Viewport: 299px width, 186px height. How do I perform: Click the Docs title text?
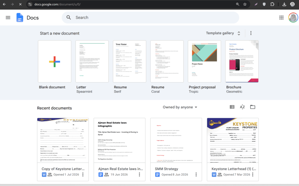click(33, 18)
